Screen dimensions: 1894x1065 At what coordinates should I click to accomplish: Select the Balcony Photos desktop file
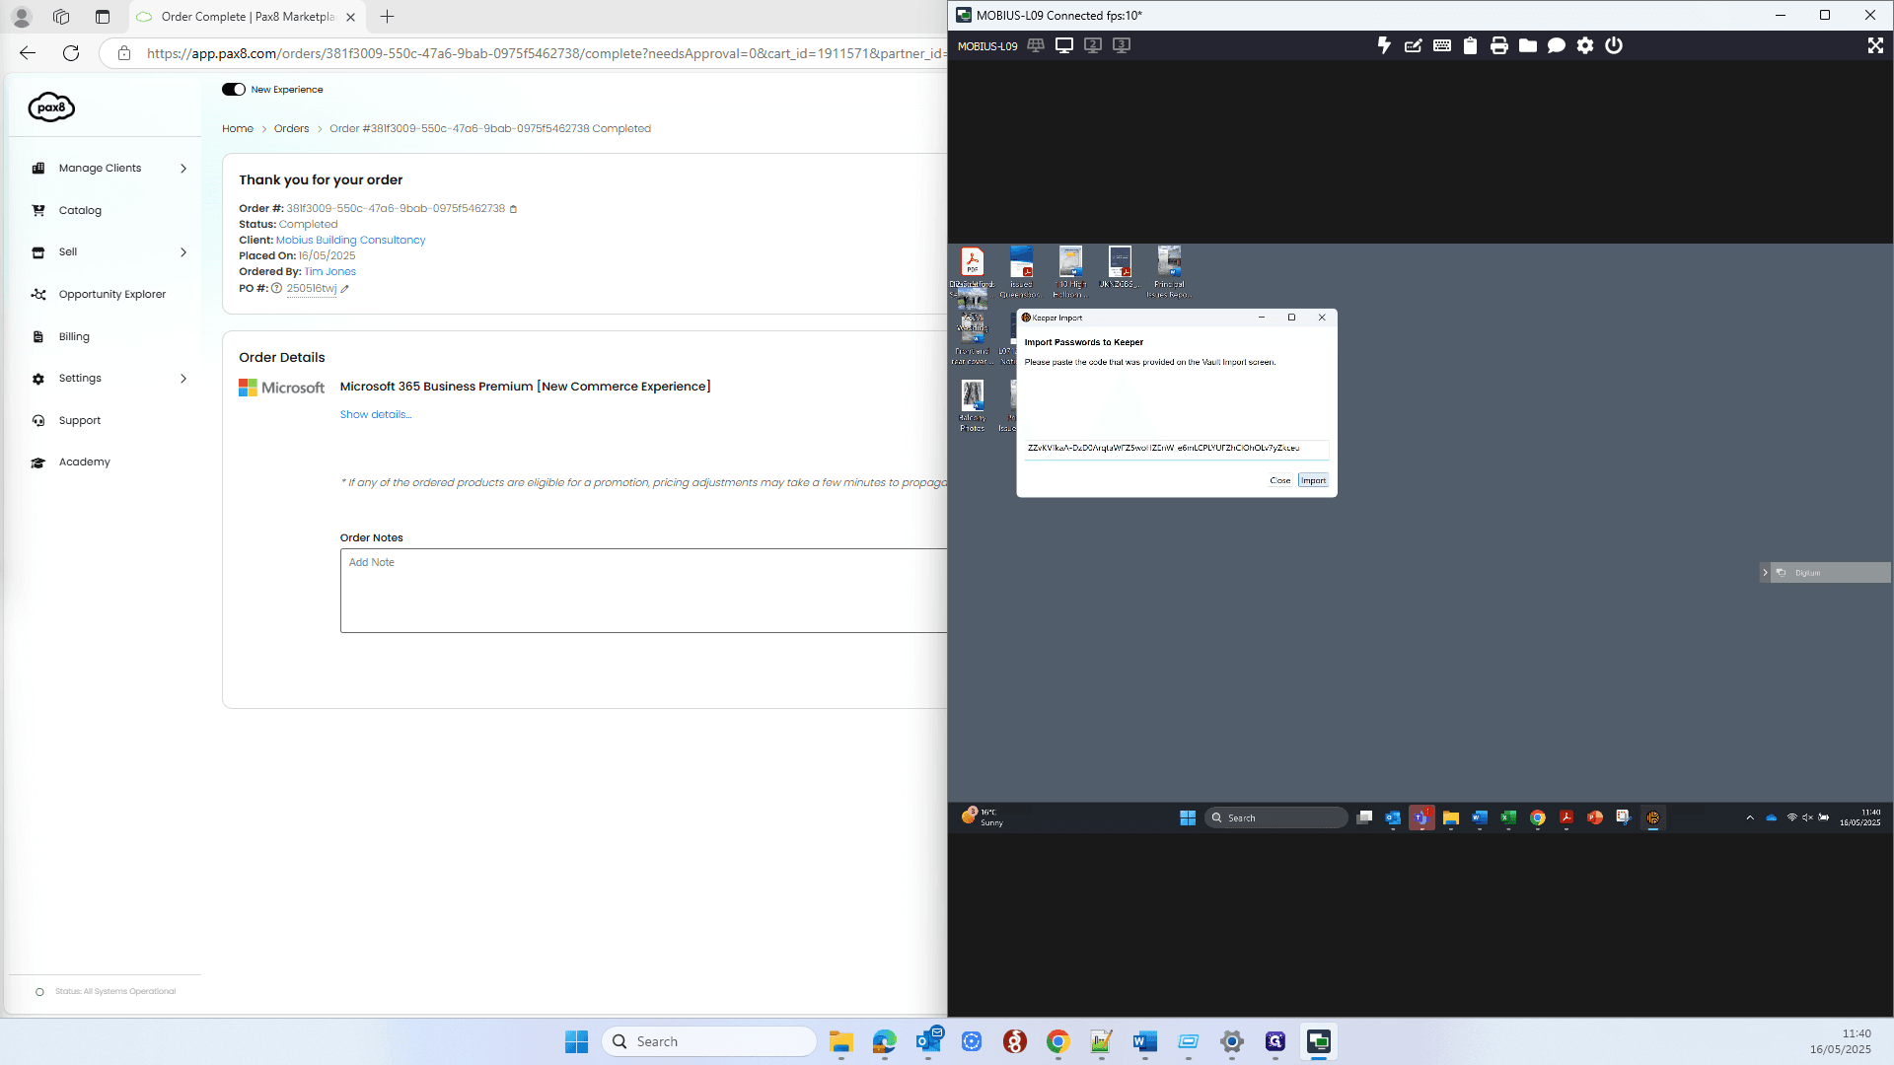tap(973, 405)
